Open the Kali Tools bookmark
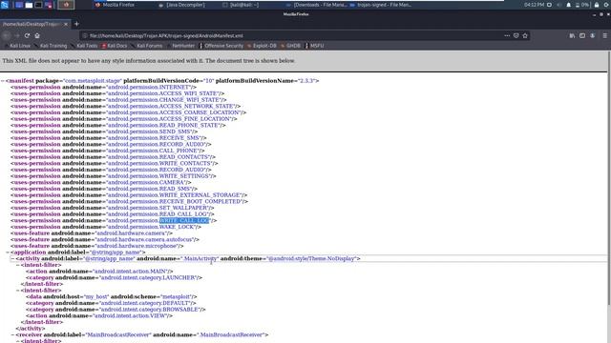Screen dimensions: 611x343 tap(84, 46)
